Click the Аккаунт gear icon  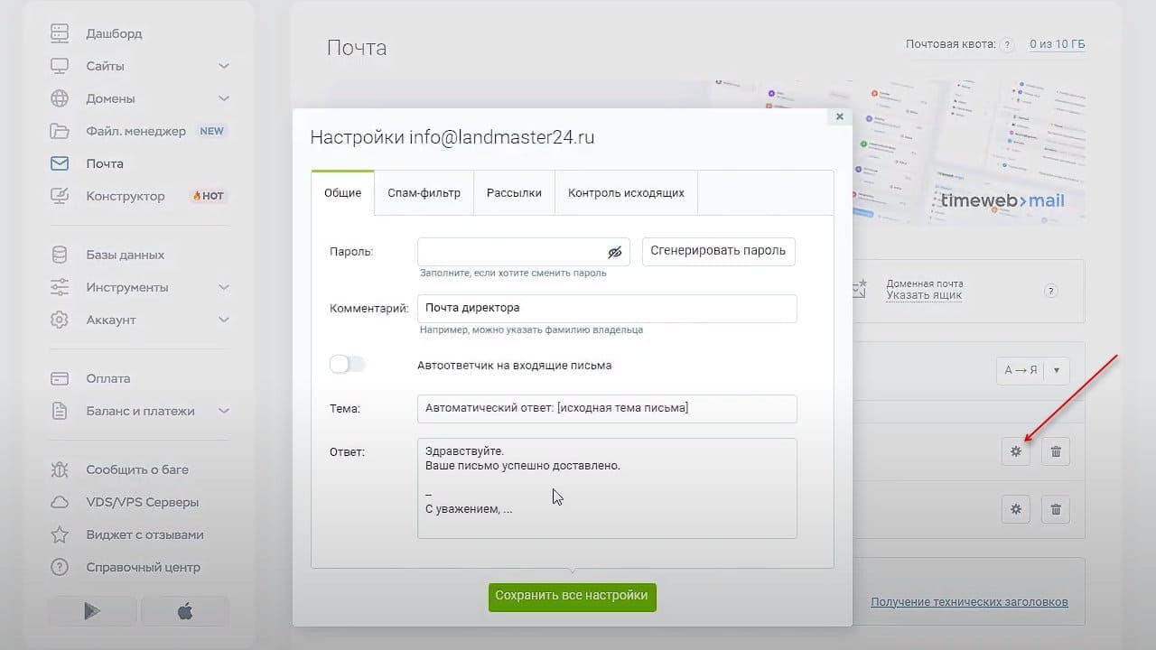pyautogui.click(x=60, y=320)
